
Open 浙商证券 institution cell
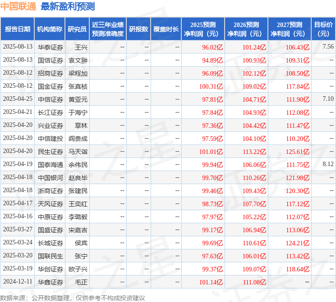coord(51,191)
